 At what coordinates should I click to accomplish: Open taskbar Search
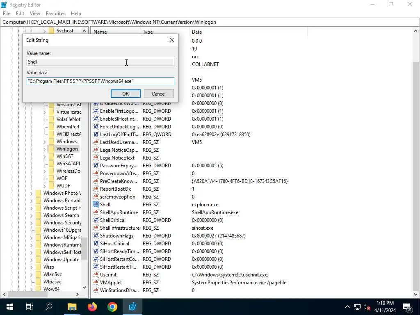coord(49,306)
